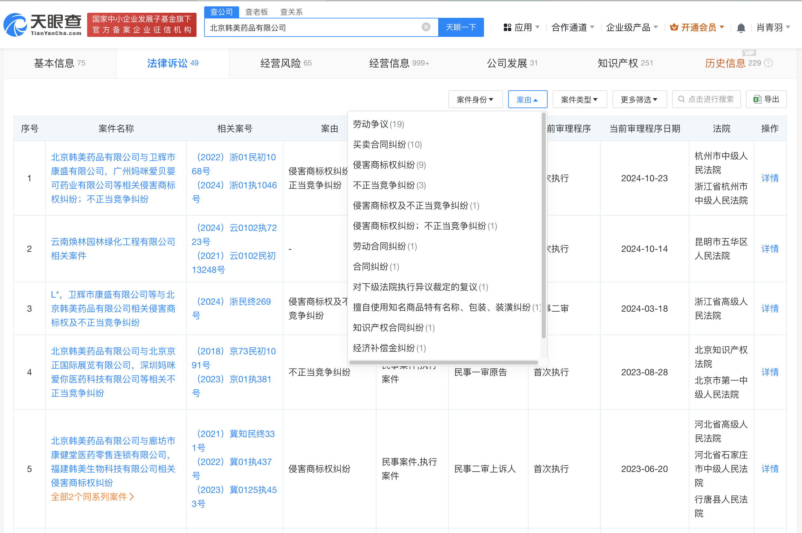Open 详情 for the 2024-03-18 case

click(x=770, y=308)
